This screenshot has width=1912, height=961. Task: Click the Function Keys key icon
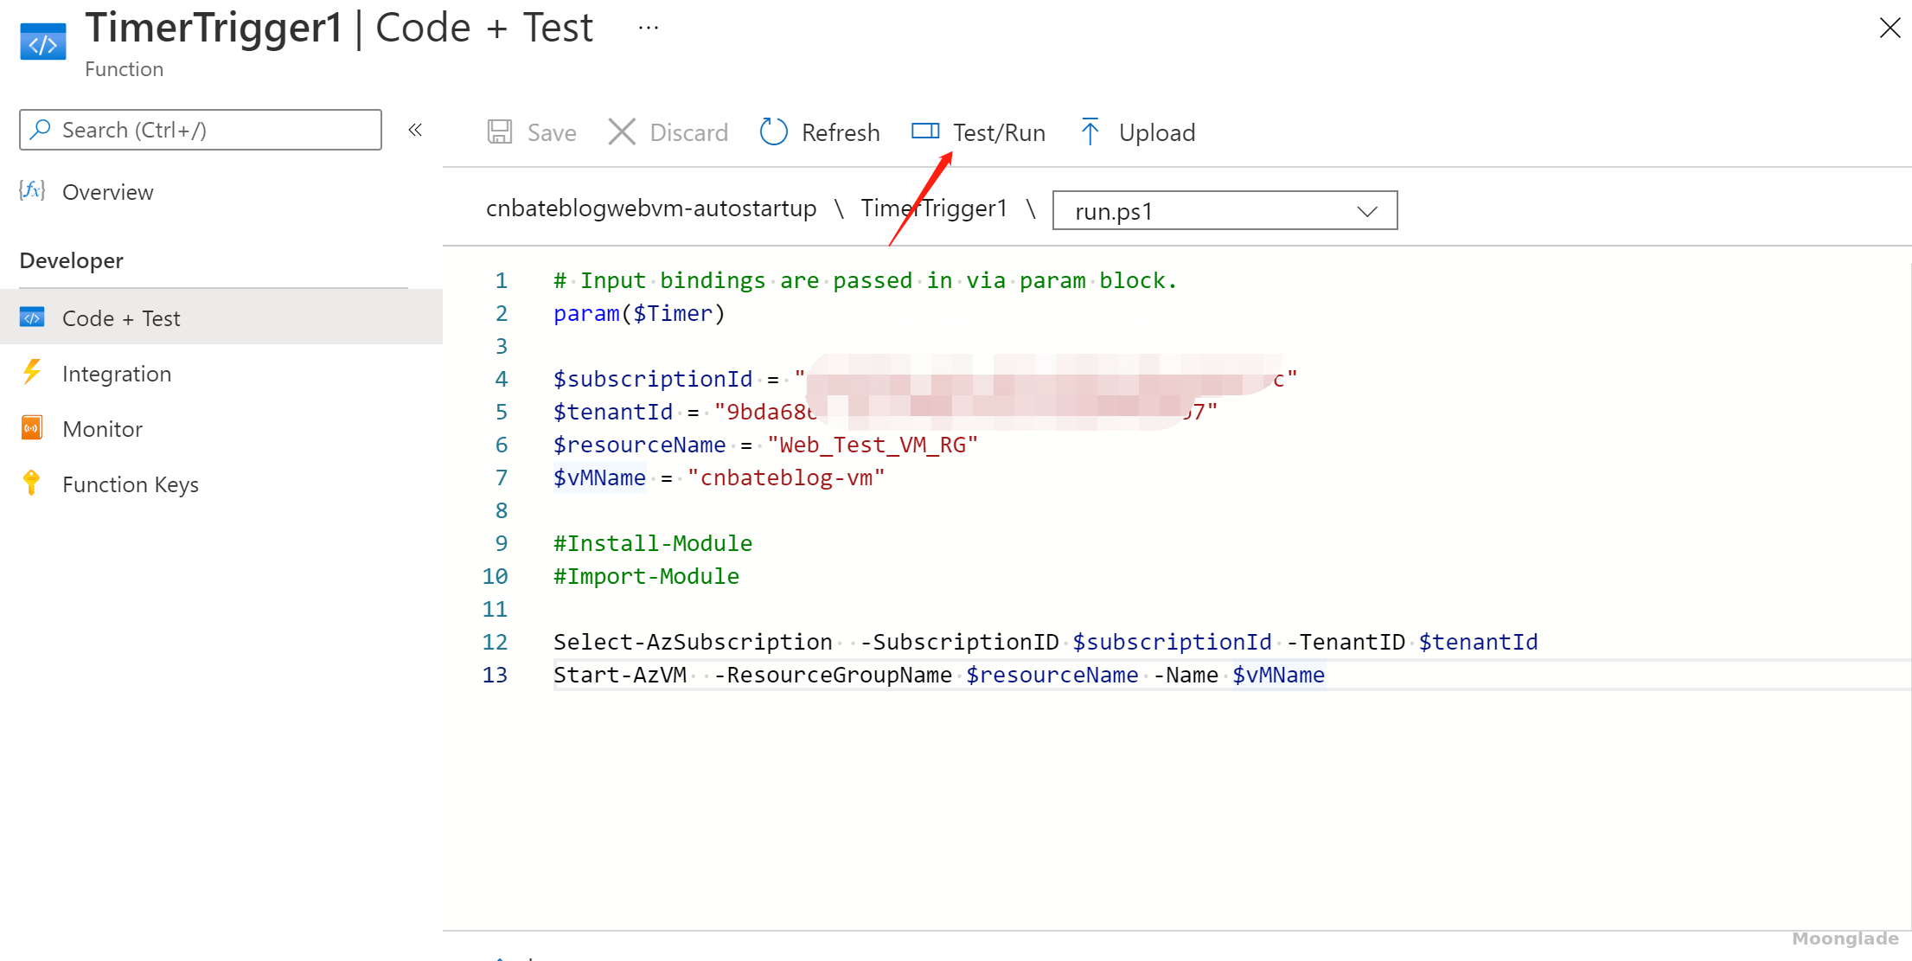(32, 483)
